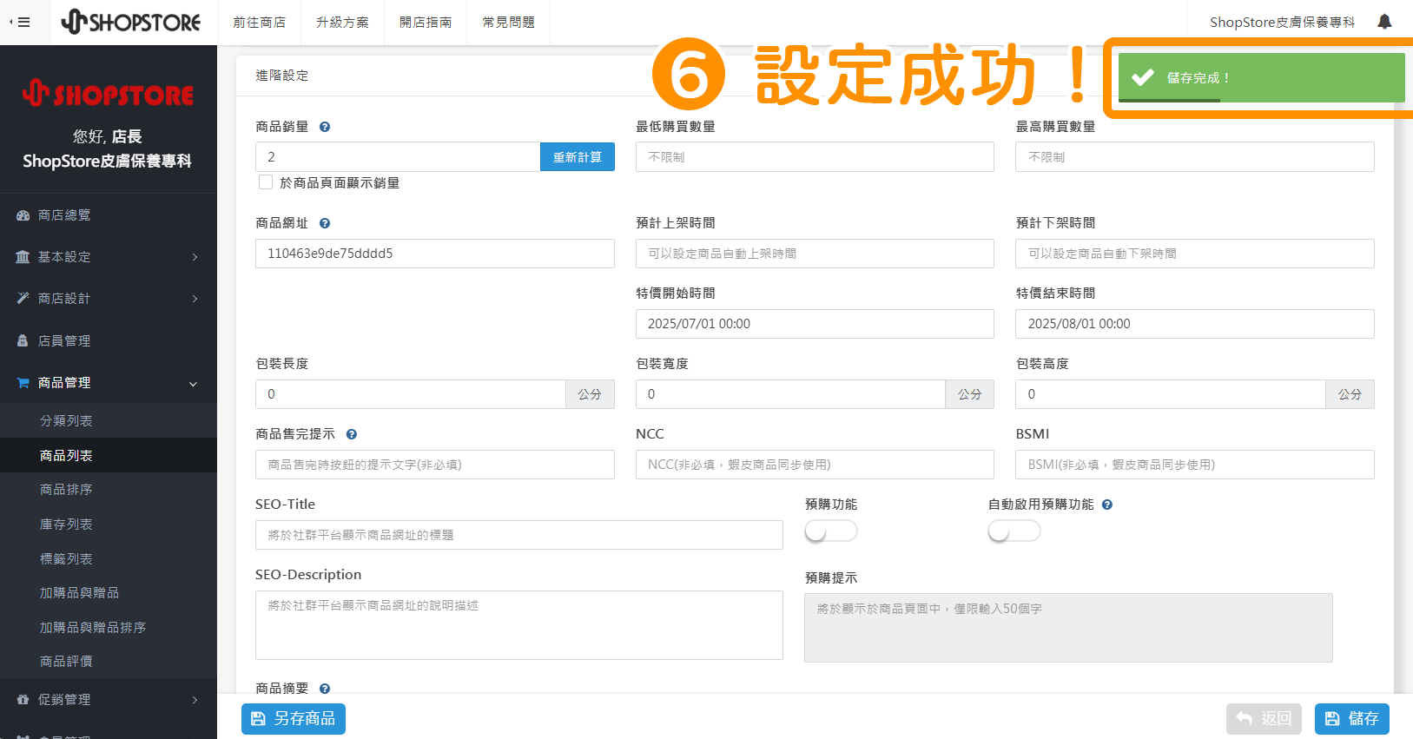The height and width of the screenshot is (739, 1413).
Task: Click 重新計算 button
Action: [x=578, y=157]
